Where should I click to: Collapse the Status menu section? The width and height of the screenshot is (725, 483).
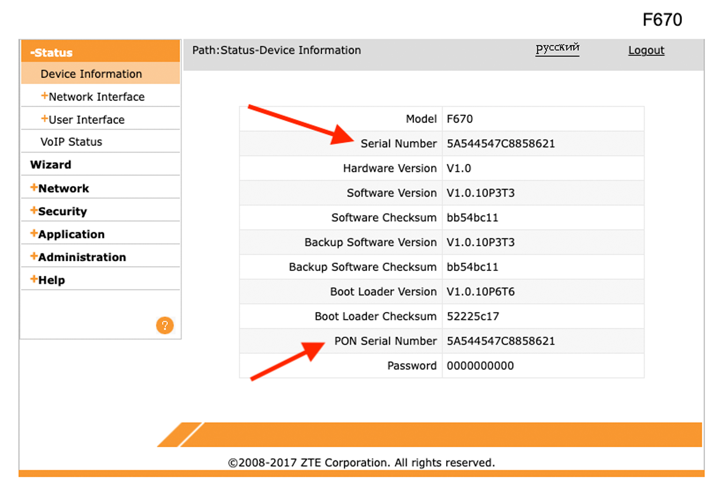pos(101,52)
